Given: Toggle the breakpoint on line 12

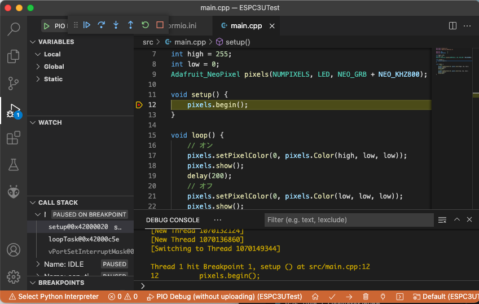Looking at the screenshot, I should tap(139, 105).
